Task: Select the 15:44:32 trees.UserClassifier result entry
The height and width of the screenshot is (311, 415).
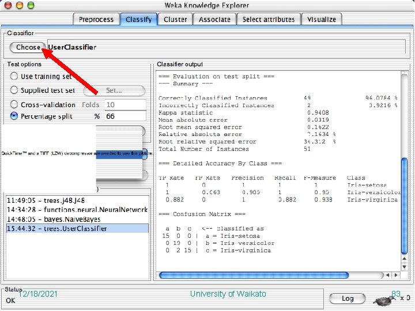Action: tap(77, 229)
